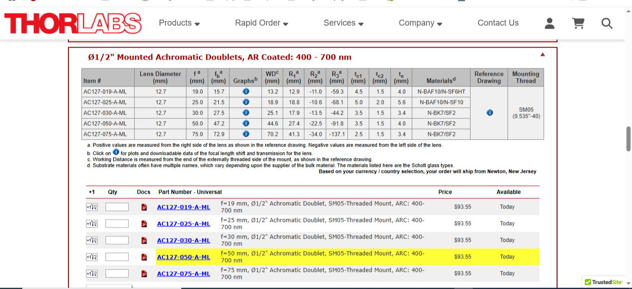Click the page vertical scrollbar thumb
The image size is (632, 289).
pos(628,139)
